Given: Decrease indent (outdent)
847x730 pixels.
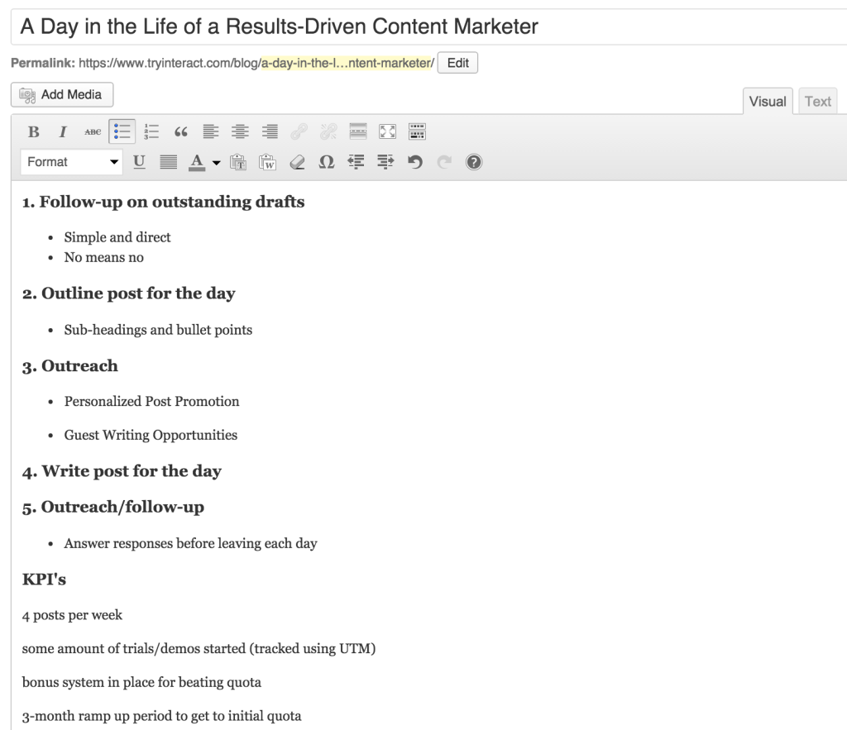Looking at the screenshot, I should (356, 162).
